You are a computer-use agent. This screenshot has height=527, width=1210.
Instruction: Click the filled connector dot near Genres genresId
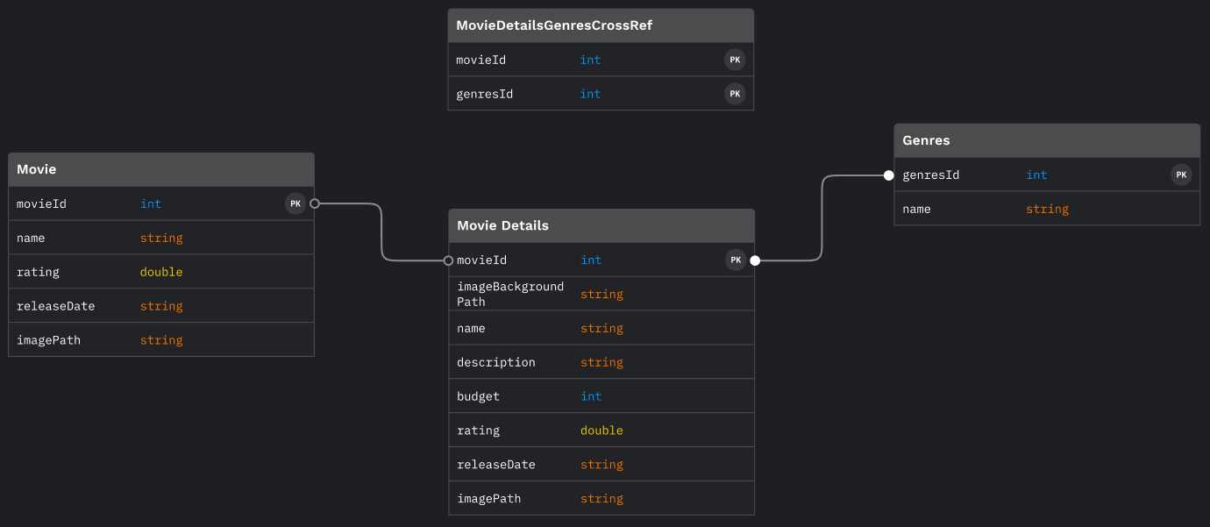click(x=888, y=174)
